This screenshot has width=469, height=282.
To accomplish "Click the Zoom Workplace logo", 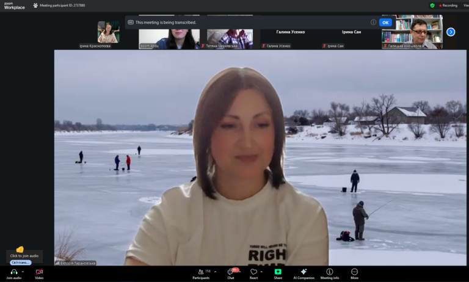I will tap(15, 5).
